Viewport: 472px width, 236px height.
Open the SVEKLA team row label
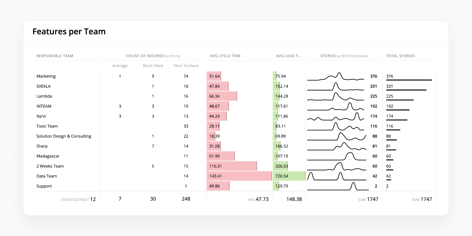[44, 86]
